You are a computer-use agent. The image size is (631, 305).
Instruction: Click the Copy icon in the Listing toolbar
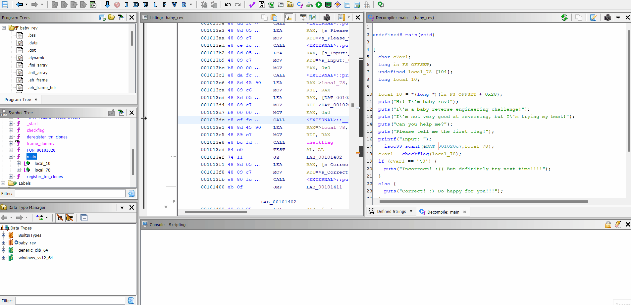click(264, 17)
